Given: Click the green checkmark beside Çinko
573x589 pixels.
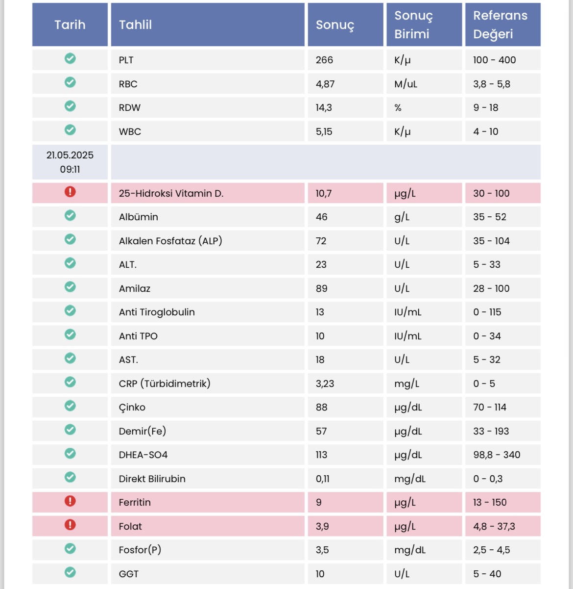Looking at the screenshot, I should tap(70, 406).
